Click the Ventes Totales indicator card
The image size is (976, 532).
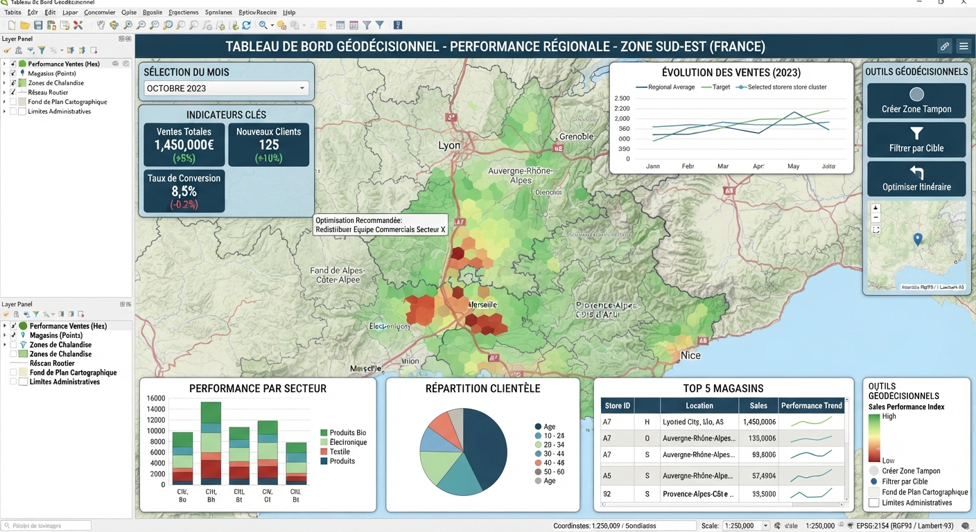[x=184, y=145]
